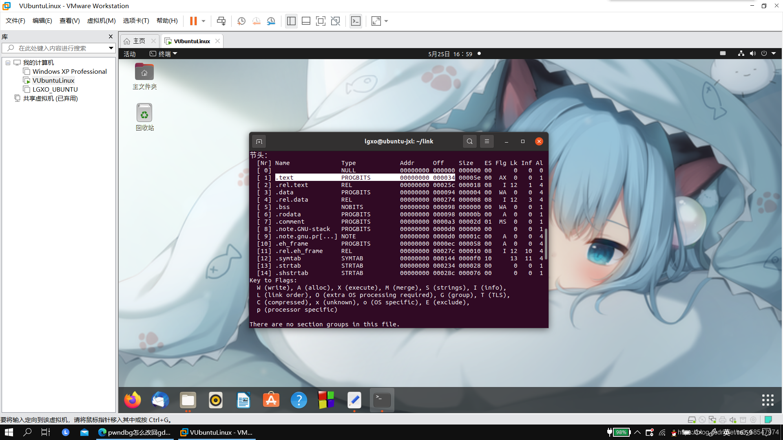Click the terminal new tab button
The image size is (783, 440).
[259, 141]
